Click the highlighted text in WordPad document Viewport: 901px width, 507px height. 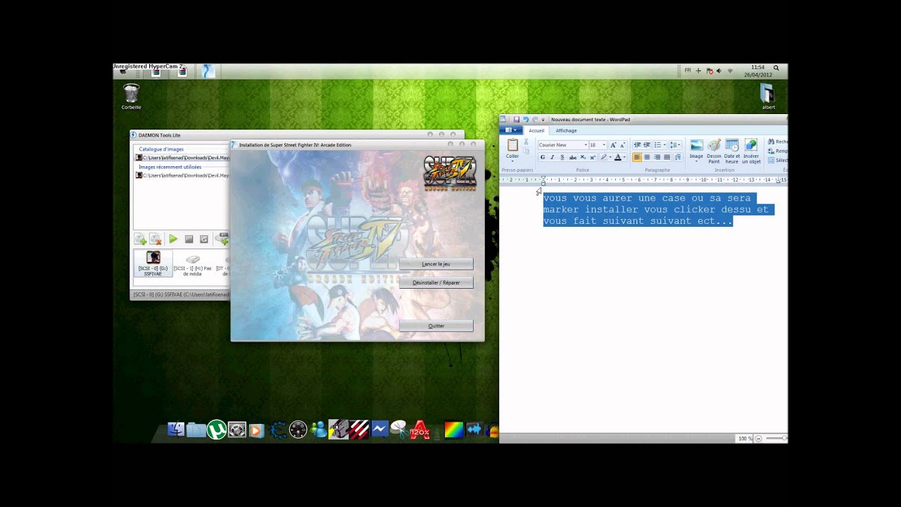(658, 209)
